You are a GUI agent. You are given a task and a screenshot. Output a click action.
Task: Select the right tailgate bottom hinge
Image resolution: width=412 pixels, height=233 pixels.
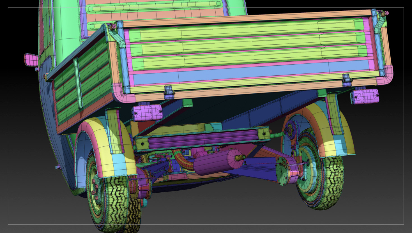click(347, 80)
